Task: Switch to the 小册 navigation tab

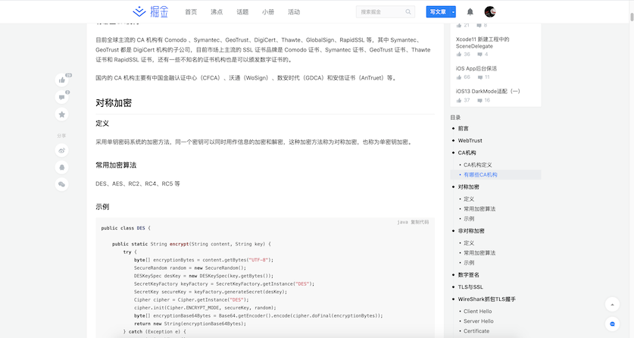Action: click(268, 12)
